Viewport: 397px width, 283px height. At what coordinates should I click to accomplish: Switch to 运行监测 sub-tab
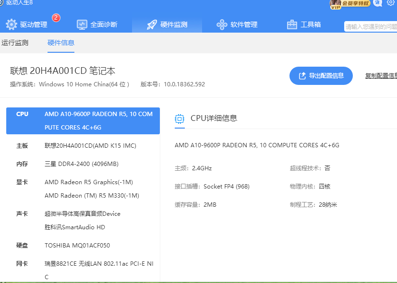pos(15,43)
